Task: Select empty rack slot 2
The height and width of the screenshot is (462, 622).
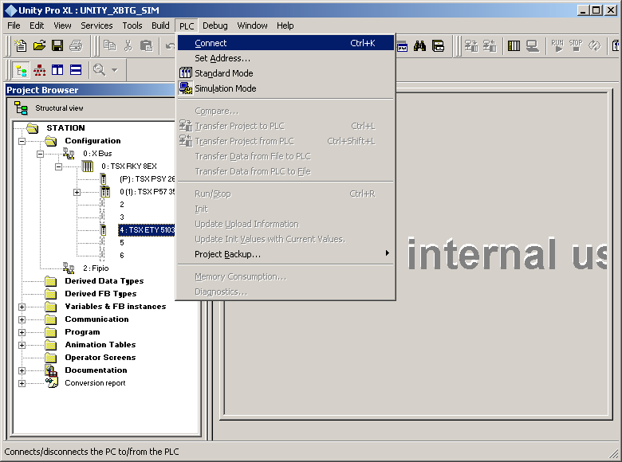Action: (122, 205)
